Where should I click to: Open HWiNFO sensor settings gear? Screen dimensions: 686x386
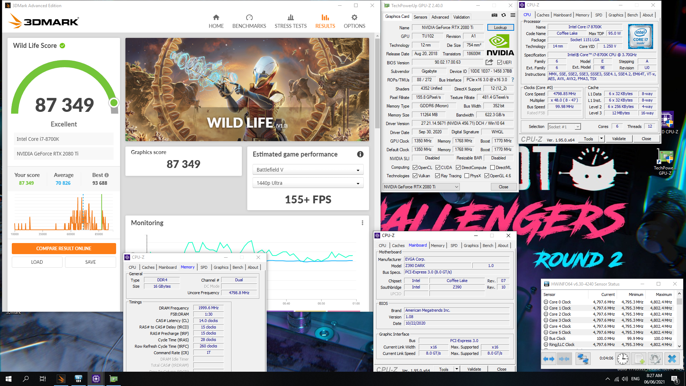point(655,358)
